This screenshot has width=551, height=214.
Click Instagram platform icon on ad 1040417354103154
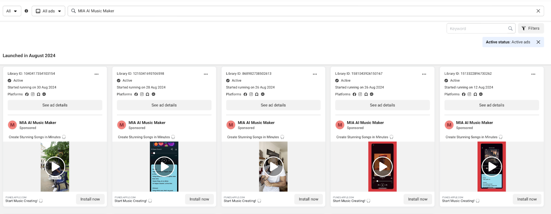point(33,94)
